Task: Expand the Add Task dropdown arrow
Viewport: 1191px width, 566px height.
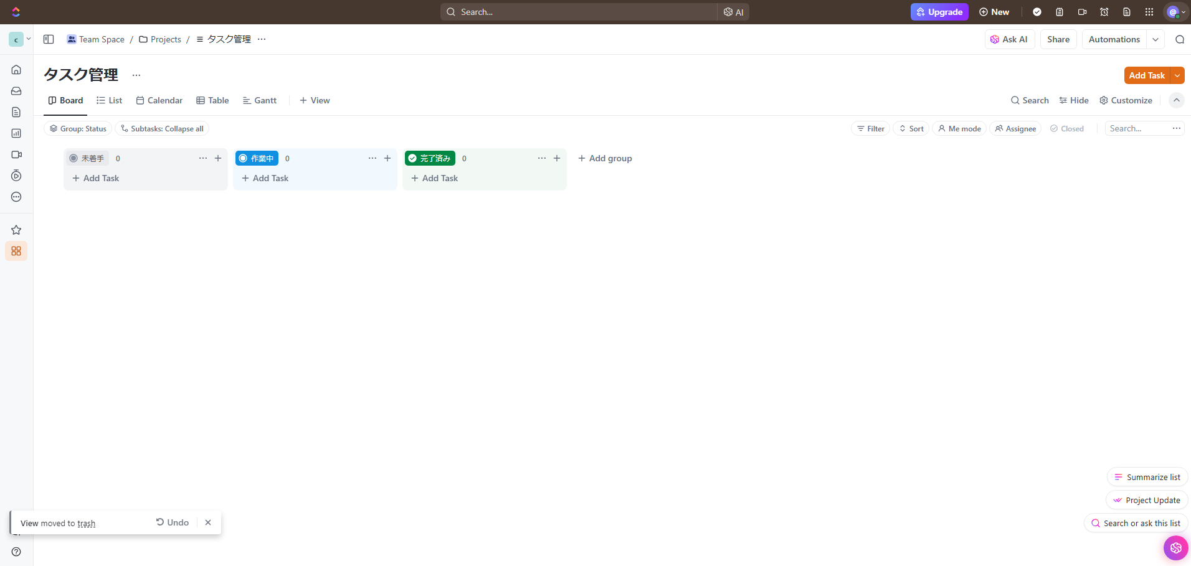Action: tap(1177, 75)
